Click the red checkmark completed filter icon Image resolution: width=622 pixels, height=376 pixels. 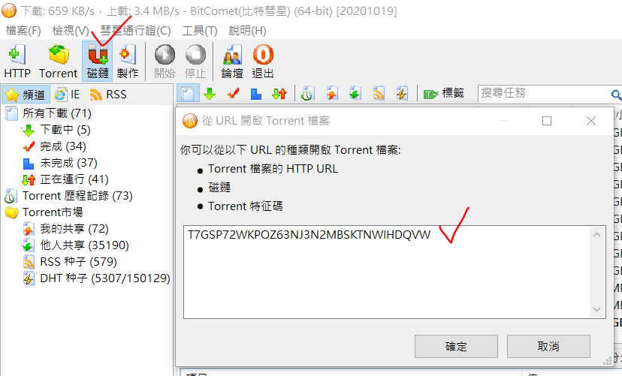point(233,94)
